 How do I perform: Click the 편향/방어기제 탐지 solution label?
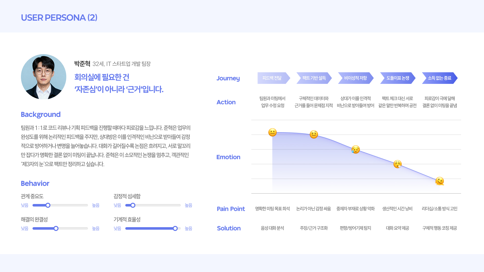tap(355, 228)
